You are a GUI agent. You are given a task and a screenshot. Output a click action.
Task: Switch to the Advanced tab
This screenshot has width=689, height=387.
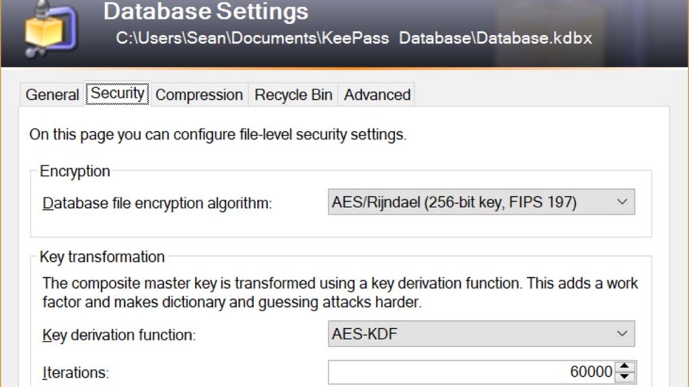pyautogui.click(x=375, y=95)
